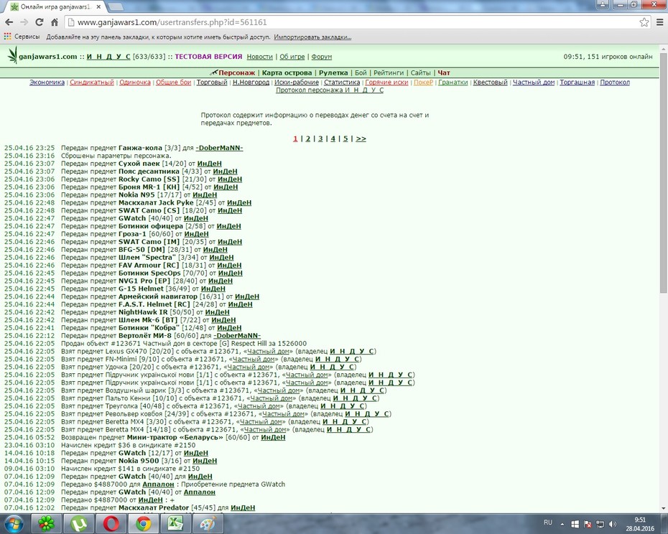Go to the Одиночка link
The width and height of the screenshot is (668, 534).
point(135,83)
